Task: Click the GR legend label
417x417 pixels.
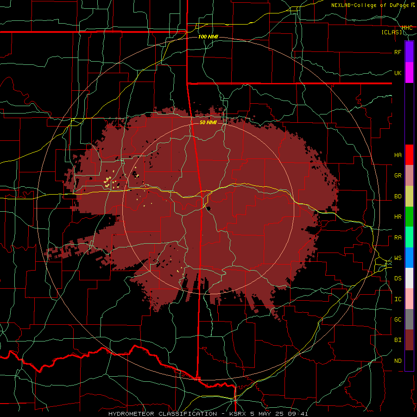Action: (x=398, y=176)
